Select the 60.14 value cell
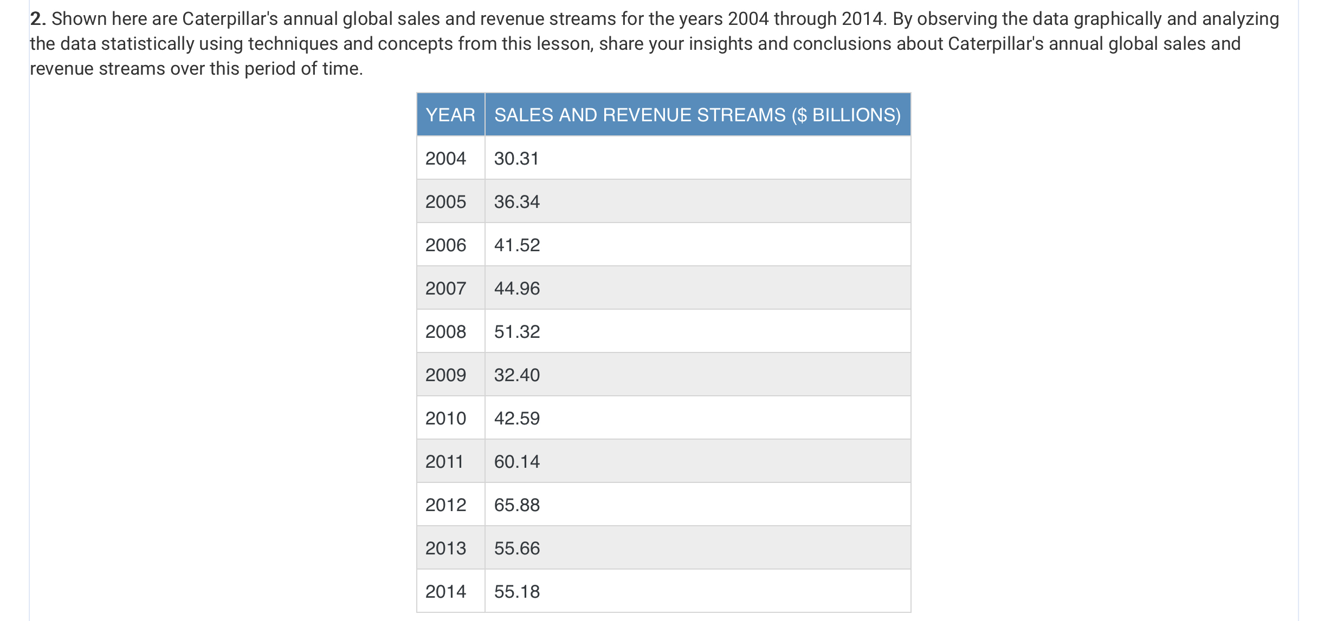The height and width of the screenshot is (621, 1337). 697,461
